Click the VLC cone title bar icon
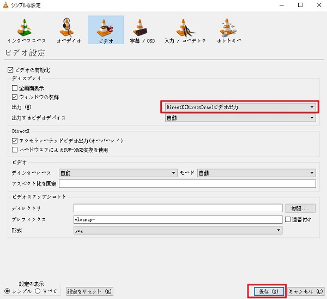 coord(5,5)
